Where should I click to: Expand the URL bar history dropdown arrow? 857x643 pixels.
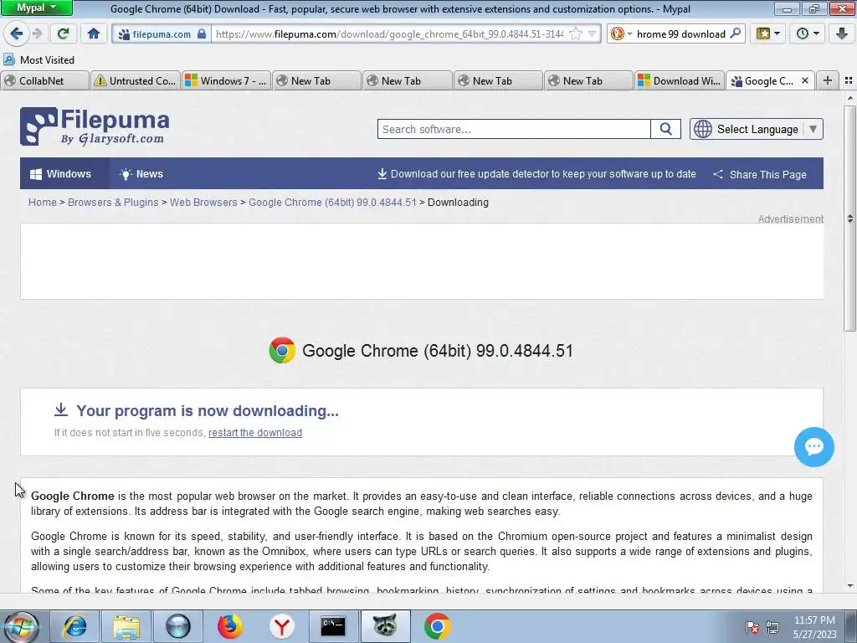pos(592,33)
